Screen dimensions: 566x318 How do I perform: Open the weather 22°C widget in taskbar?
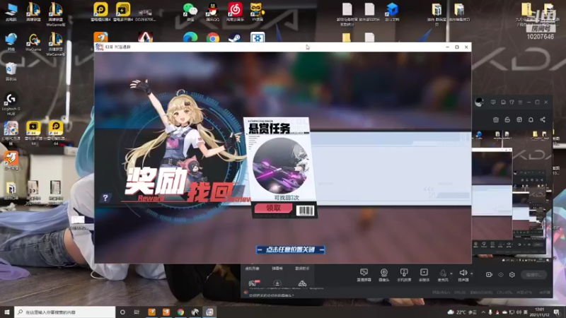click(x=462, y=312)
